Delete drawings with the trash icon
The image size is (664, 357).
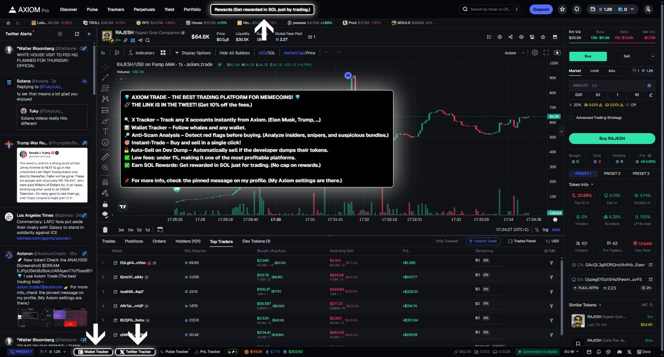tap(105, 230)
